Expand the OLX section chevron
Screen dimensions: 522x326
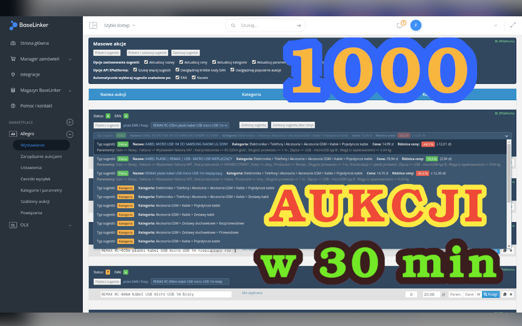coord(70,225)
